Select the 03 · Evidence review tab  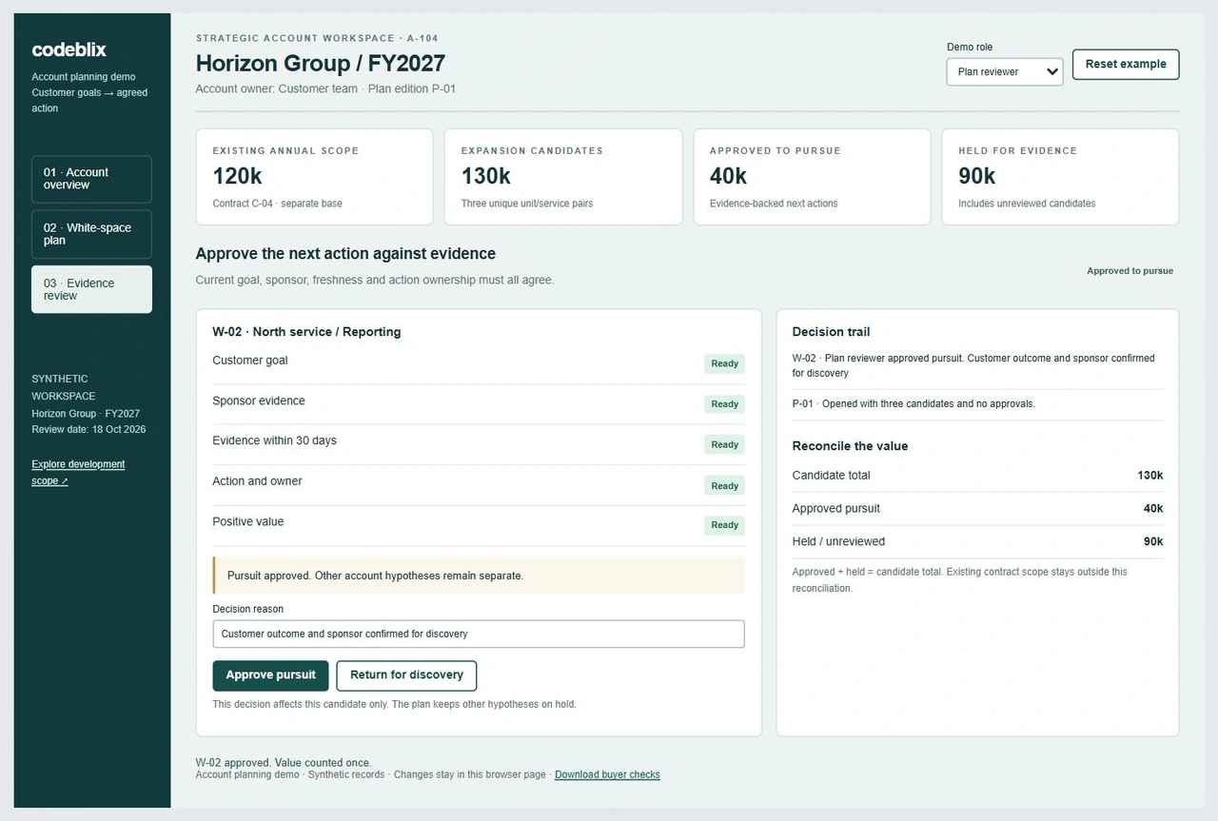91,289
